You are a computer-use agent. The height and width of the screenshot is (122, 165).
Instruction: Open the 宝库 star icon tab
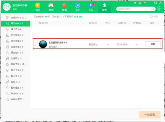click(x=38, y=5)
